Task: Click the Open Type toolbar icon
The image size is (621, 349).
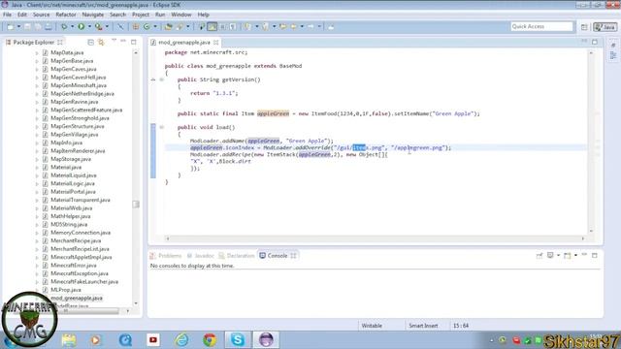Action: (168, 26)
